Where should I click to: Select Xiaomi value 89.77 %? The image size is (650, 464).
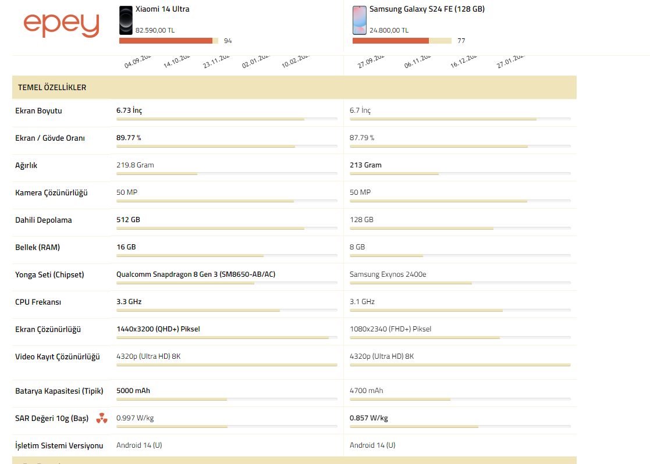click(x=129, y=138)
